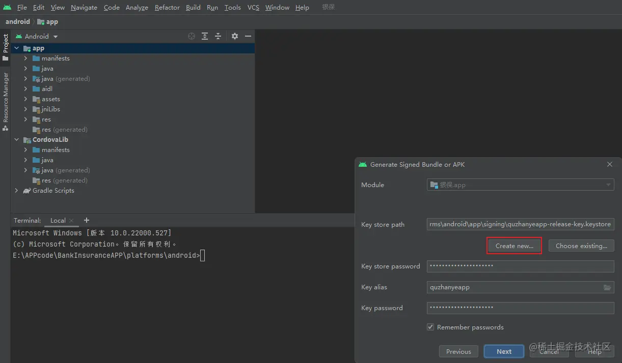Click the android breadcrumb item

click(18, 22)
